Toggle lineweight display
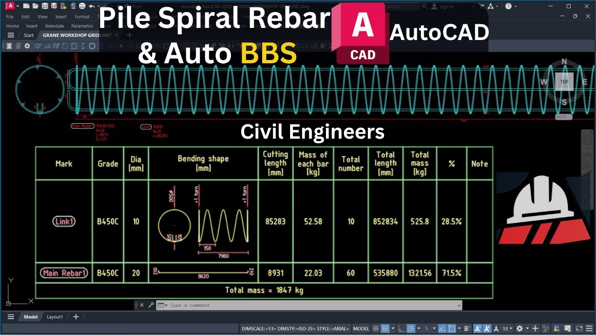This screenshot has height=335, width=596. (x=467, y=328)
